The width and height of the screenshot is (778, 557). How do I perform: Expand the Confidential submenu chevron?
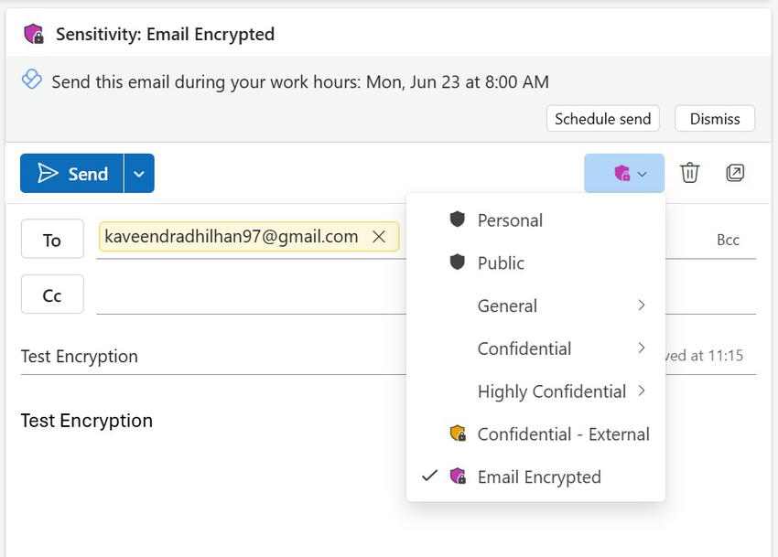642,348
